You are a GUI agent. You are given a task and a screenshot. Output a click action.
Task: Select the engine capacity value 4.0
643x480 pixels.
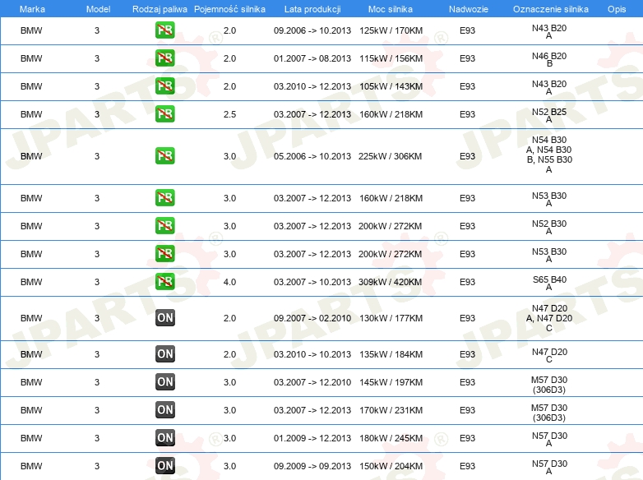click(x=229, y=282)
